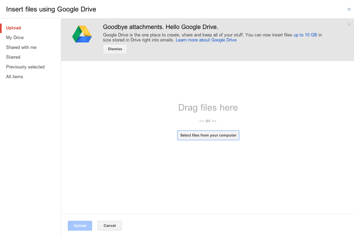Close the Insert files dialog
The image size is (354, 237).
(349, 9)
